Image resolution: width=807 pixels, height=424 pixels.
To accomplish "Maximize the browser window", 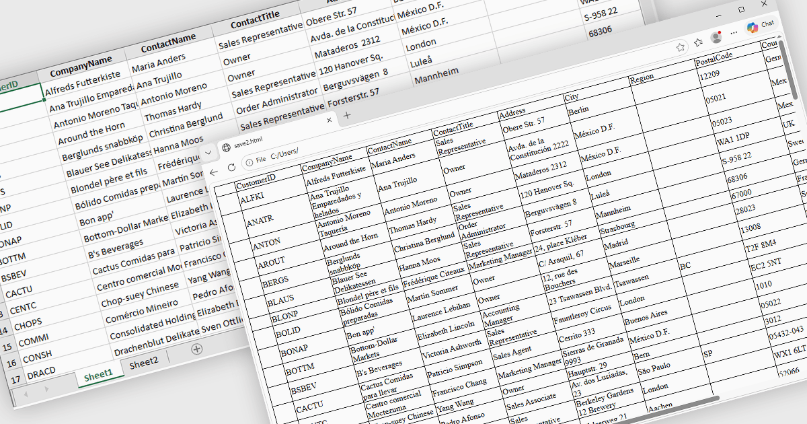I will tap(742, 10).
